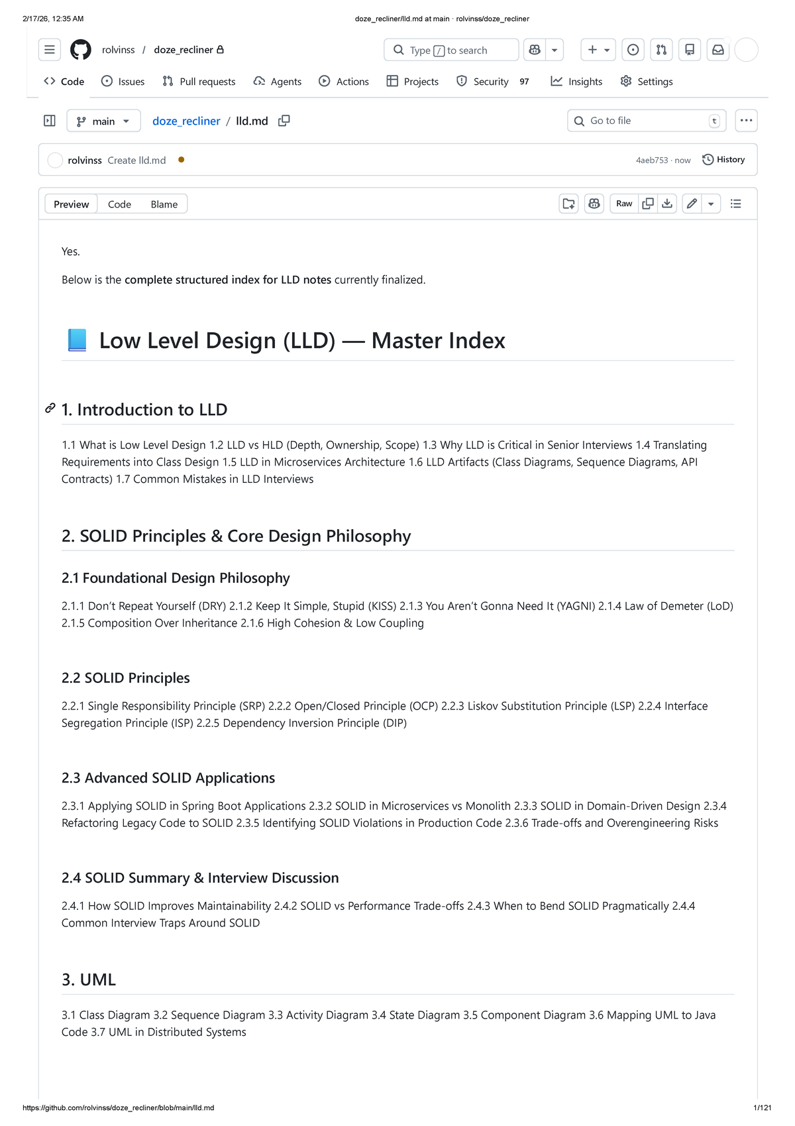795x1126 pixels.
Task: Open notifications inbox icon
Action: [718, 50]
